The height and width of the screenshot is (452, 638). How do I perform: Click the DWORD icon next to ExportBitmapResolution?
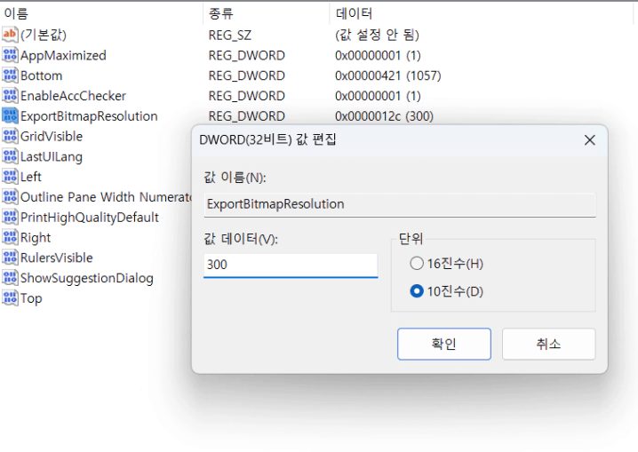click(x=10, y=115)
